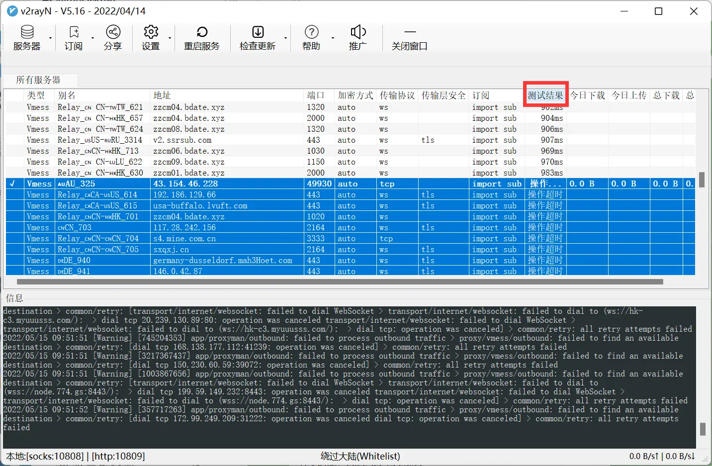Sort by the 加密方式 column header
Screen dimensions: 712x466
pyautogui.click(x=356, y=95)
